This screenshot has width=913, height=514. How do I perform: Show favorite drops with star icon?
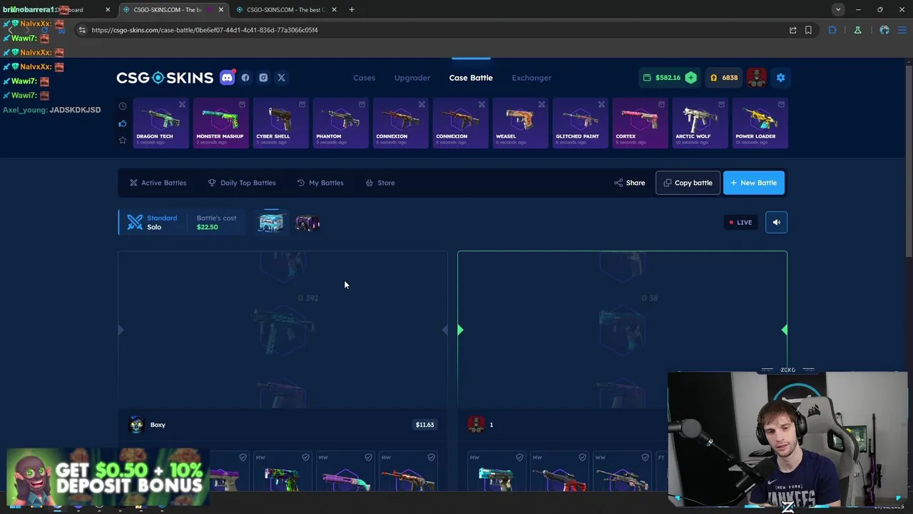click(123, 140)
